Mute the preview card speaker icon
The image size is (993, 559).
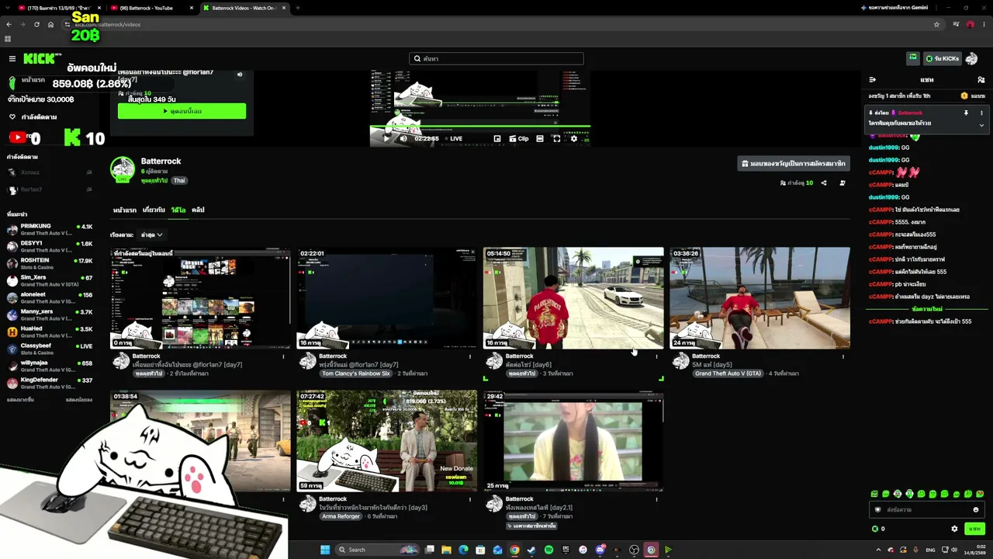240,75
